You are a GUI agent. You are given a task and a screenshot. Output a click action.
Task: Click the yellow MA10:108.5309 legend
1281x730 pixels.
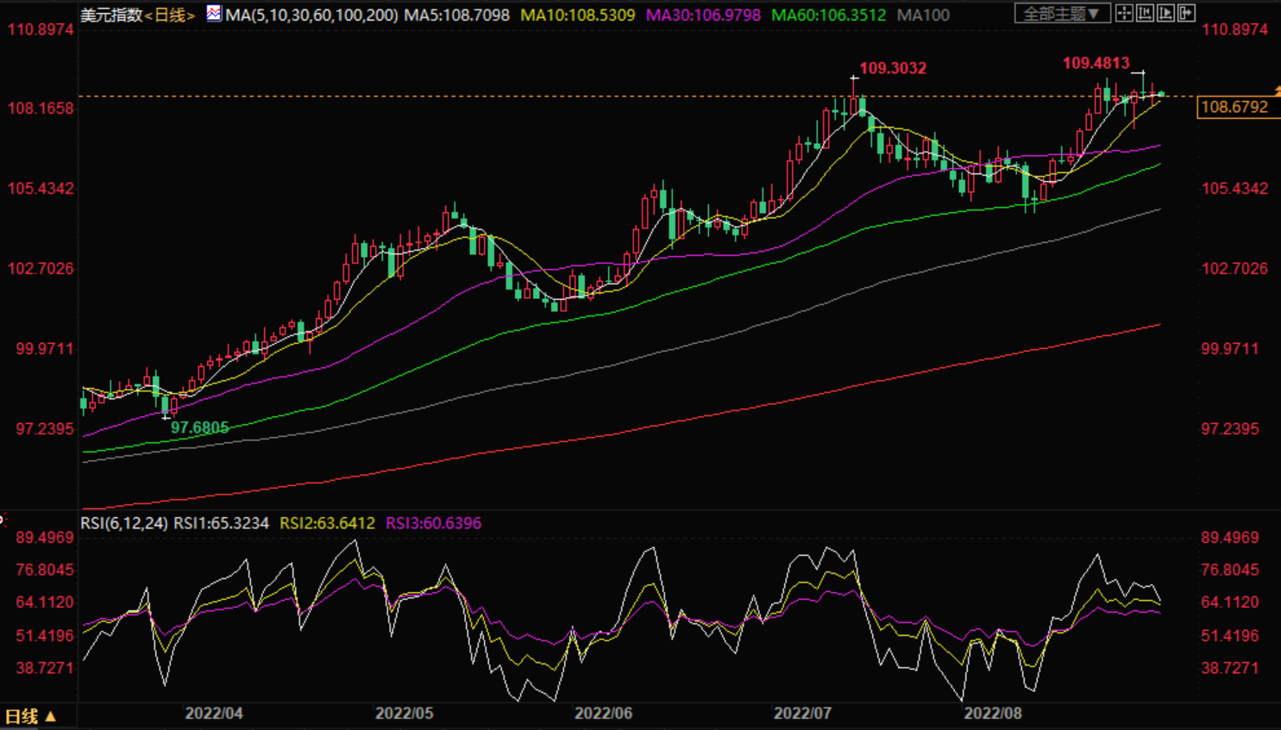click(577, 15)
